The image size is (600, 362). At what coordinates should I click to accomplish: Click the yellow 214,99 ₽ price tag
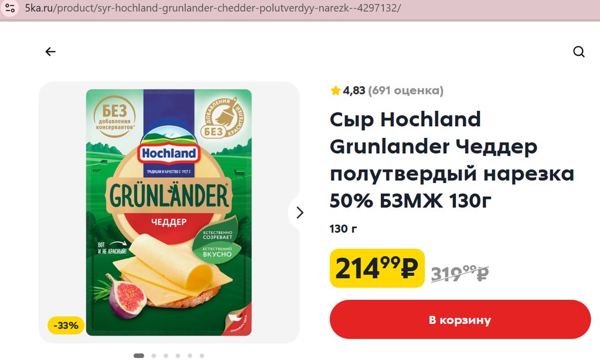pyautogui.click(x=377, y=268)
